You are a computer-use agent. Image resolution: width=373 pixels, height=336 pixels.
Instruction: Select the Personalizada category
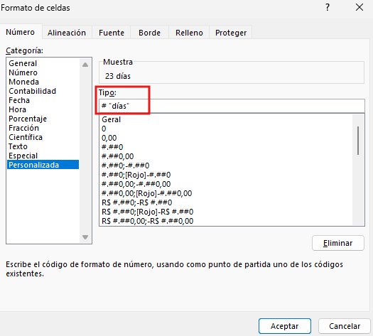click(43, 165)
